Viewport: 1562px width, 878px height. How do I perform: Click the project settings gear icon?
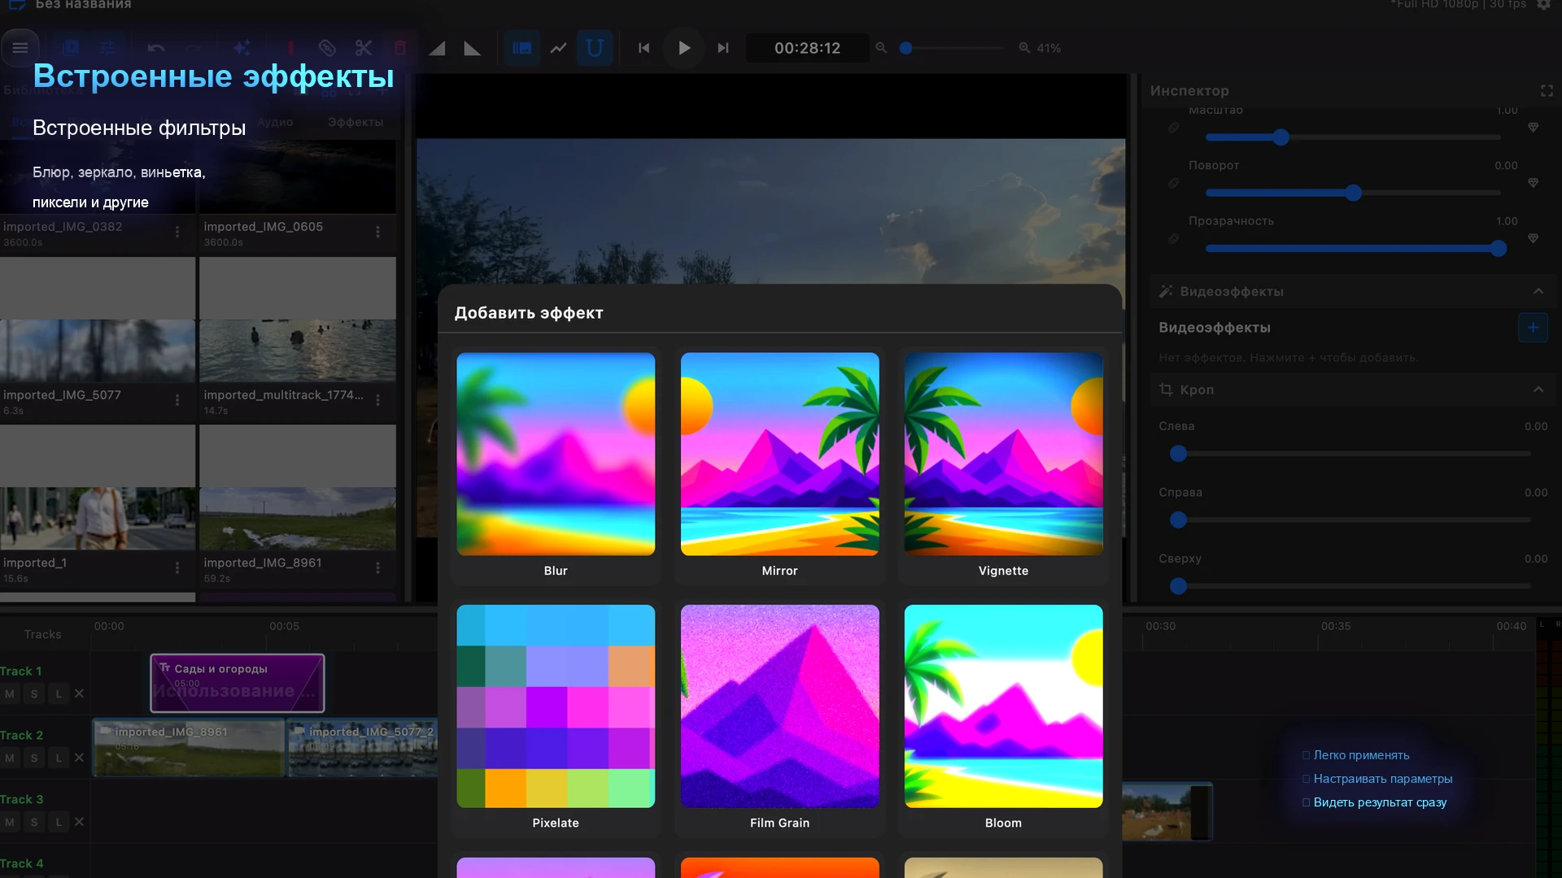[1543, 4]
